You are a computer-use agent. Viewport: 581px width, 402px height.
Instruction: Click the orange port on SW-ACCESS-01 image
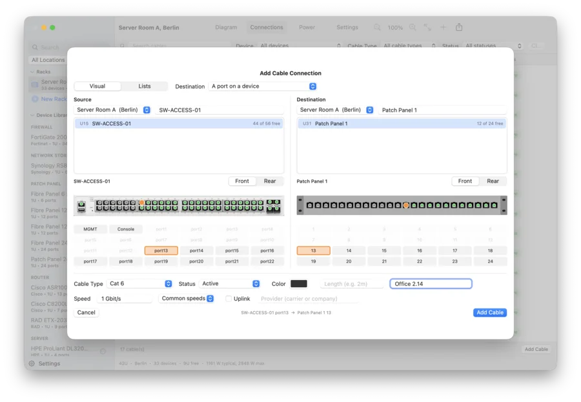tap(141, 203)
